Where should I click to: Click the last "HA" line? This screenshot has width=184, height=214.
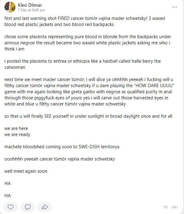click(x=8, y=196)
